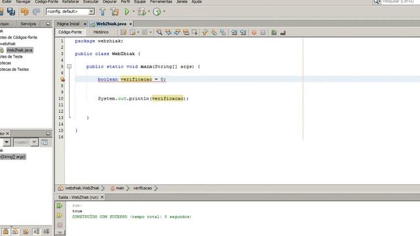This screenshot has height=236, width=420.
Task: Open the Navigator <vazio> filter dropdown
Action: 34,142
